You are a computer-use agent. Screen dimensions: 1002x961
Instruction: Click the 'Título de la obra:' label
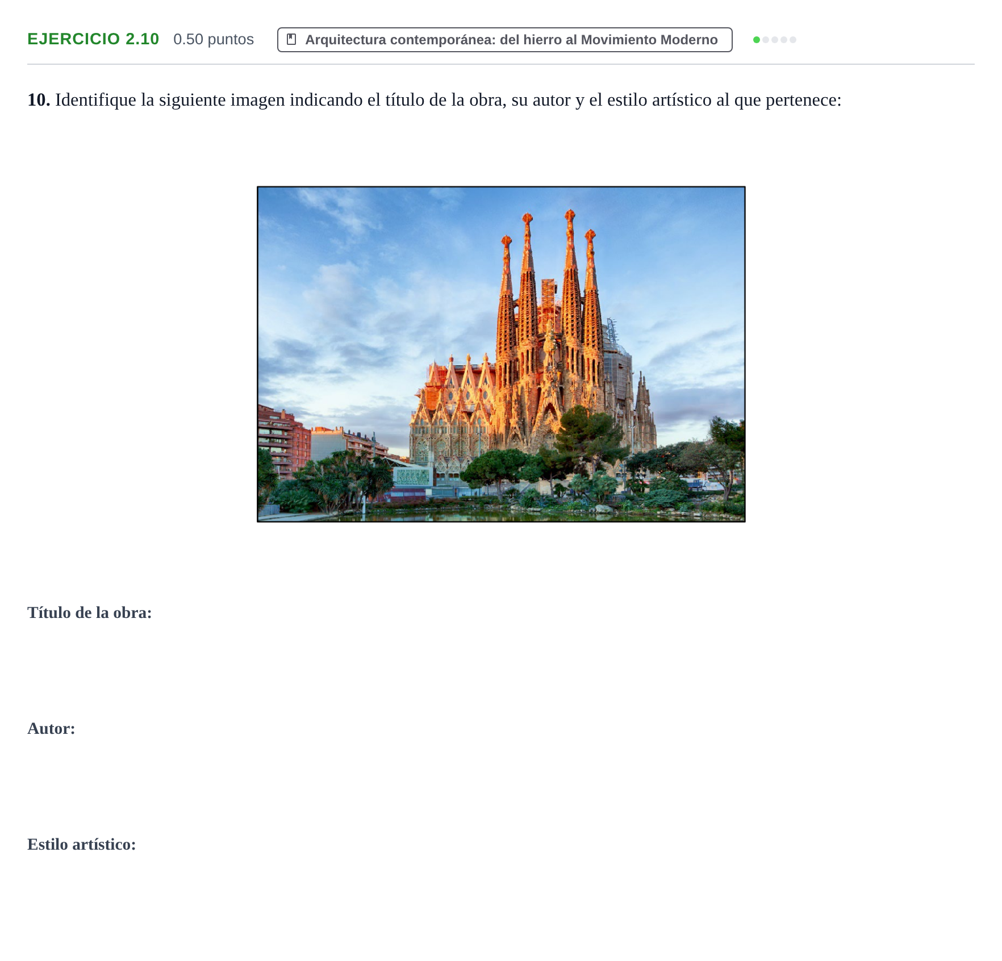click(x=90, y=612)
